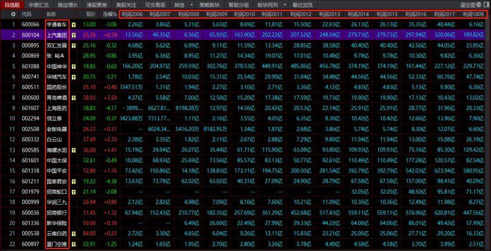This screenshot has height=251, width=491.
Task: Select the 张 裕A stock name
Action: [55, 56]
